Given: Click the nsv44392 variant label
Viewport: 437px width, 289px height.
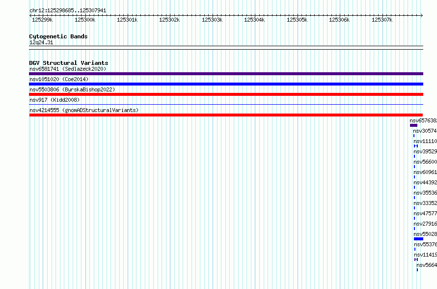Looking at the screenshot, I should tap(425, 182).
